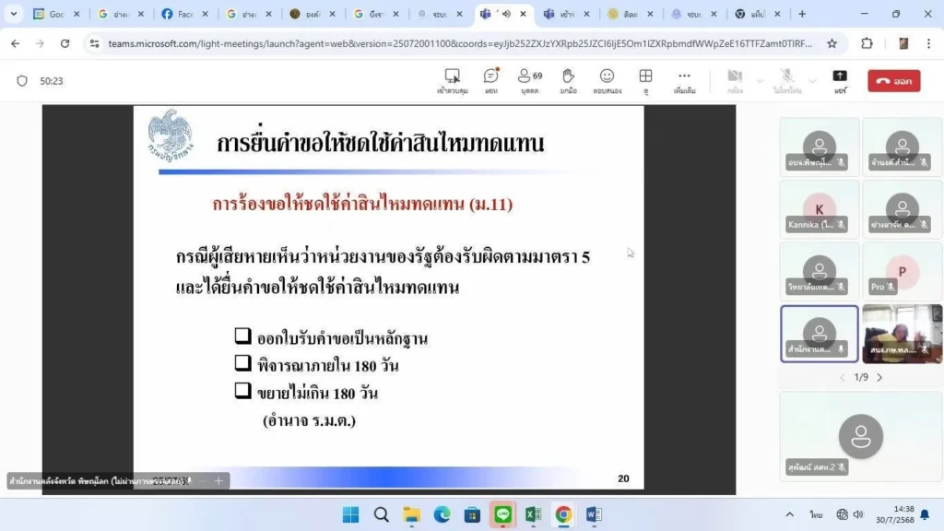944x531 pixels.
Task: Select the highlighted active speaker tile
Action: [819, 334]
